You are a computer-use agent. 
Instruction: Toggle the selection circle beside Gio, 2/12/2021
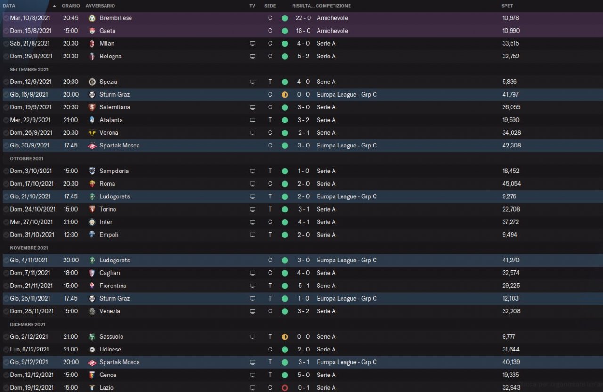click(6, 337)
